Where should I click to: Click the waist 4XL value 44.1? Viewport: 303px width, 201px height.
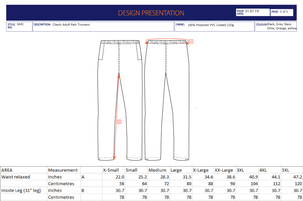[276, 177]
